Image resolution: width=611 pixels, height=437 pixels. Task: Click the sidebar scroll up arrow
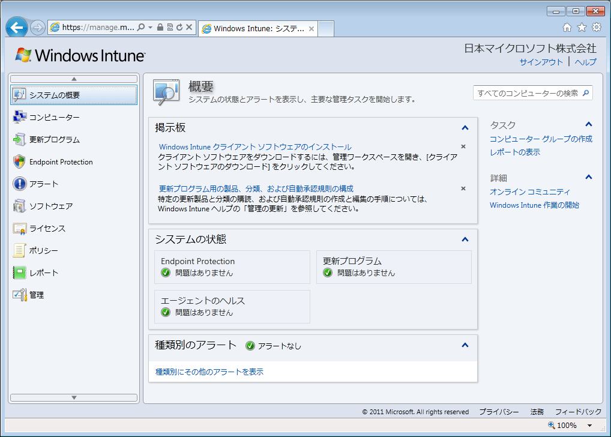pyautogui.click(x=74, y=79)
